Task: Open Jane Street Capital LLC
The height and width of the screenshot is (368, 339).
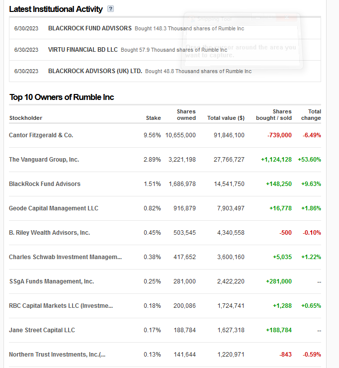Action: (42, 330)
